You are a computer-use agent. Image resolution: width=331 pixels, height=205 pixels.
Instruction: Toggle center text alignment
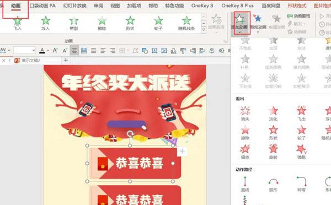point(74,50)
